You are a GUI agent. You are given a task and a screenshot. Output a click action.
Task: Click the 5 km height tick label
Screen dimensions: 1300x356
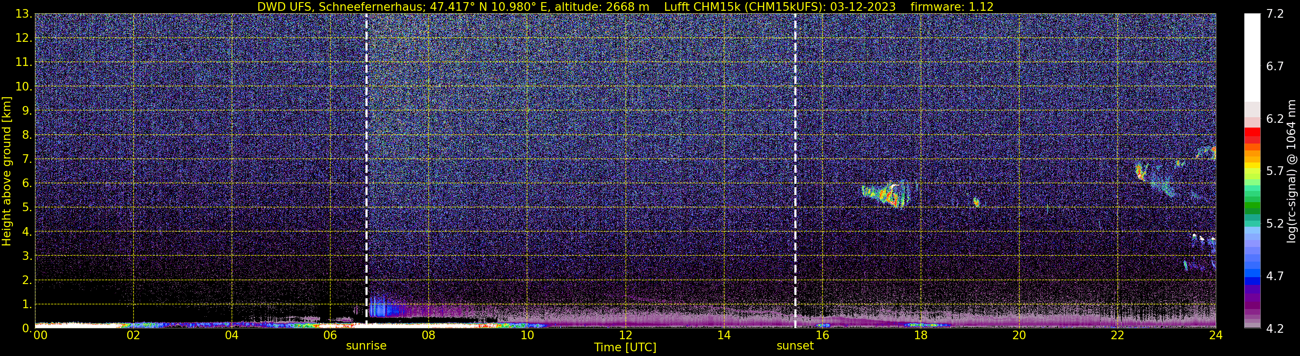pyautogui.click(x=26, y=207)
